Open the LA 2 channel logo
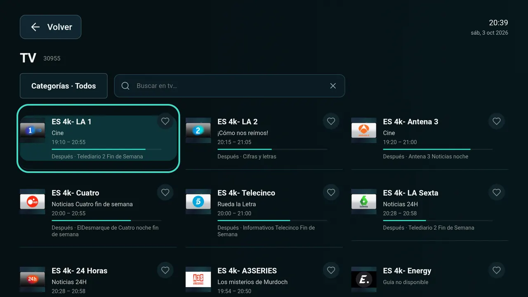Image resolution: width=528 pixels, height=297 pixels. point(198,130)
